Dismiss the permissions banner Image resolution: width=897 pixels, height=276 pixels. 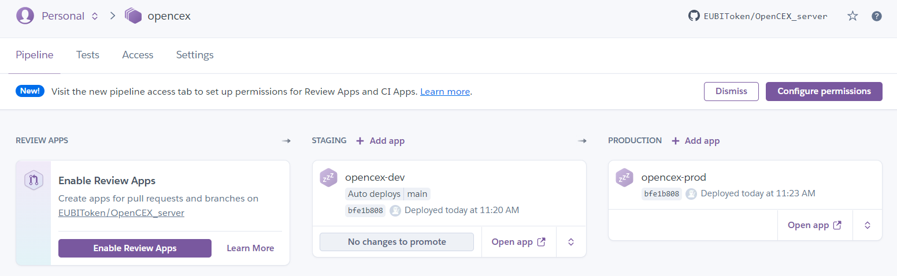point(731,91)
